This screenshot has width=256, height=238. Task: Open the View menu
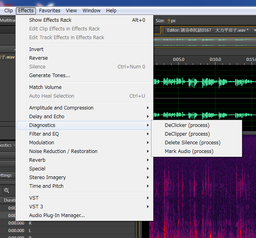tap(71, 11)
